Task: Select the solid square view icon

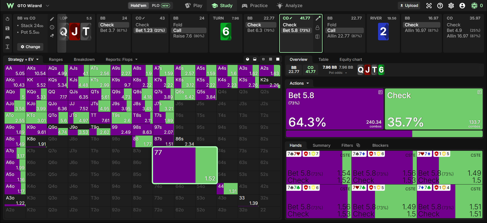Action: 278,59
